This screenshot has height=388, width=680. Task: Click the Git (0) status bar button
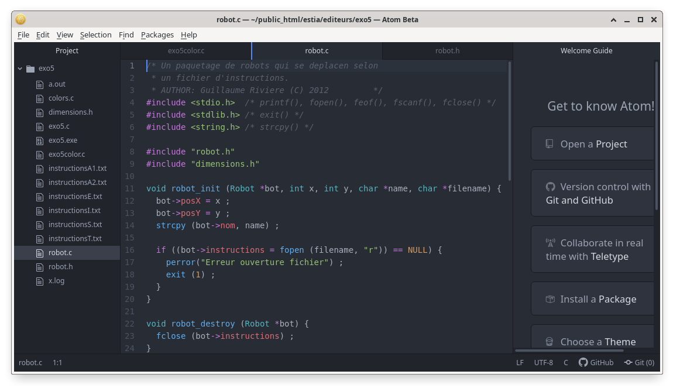tap(639, 362)
